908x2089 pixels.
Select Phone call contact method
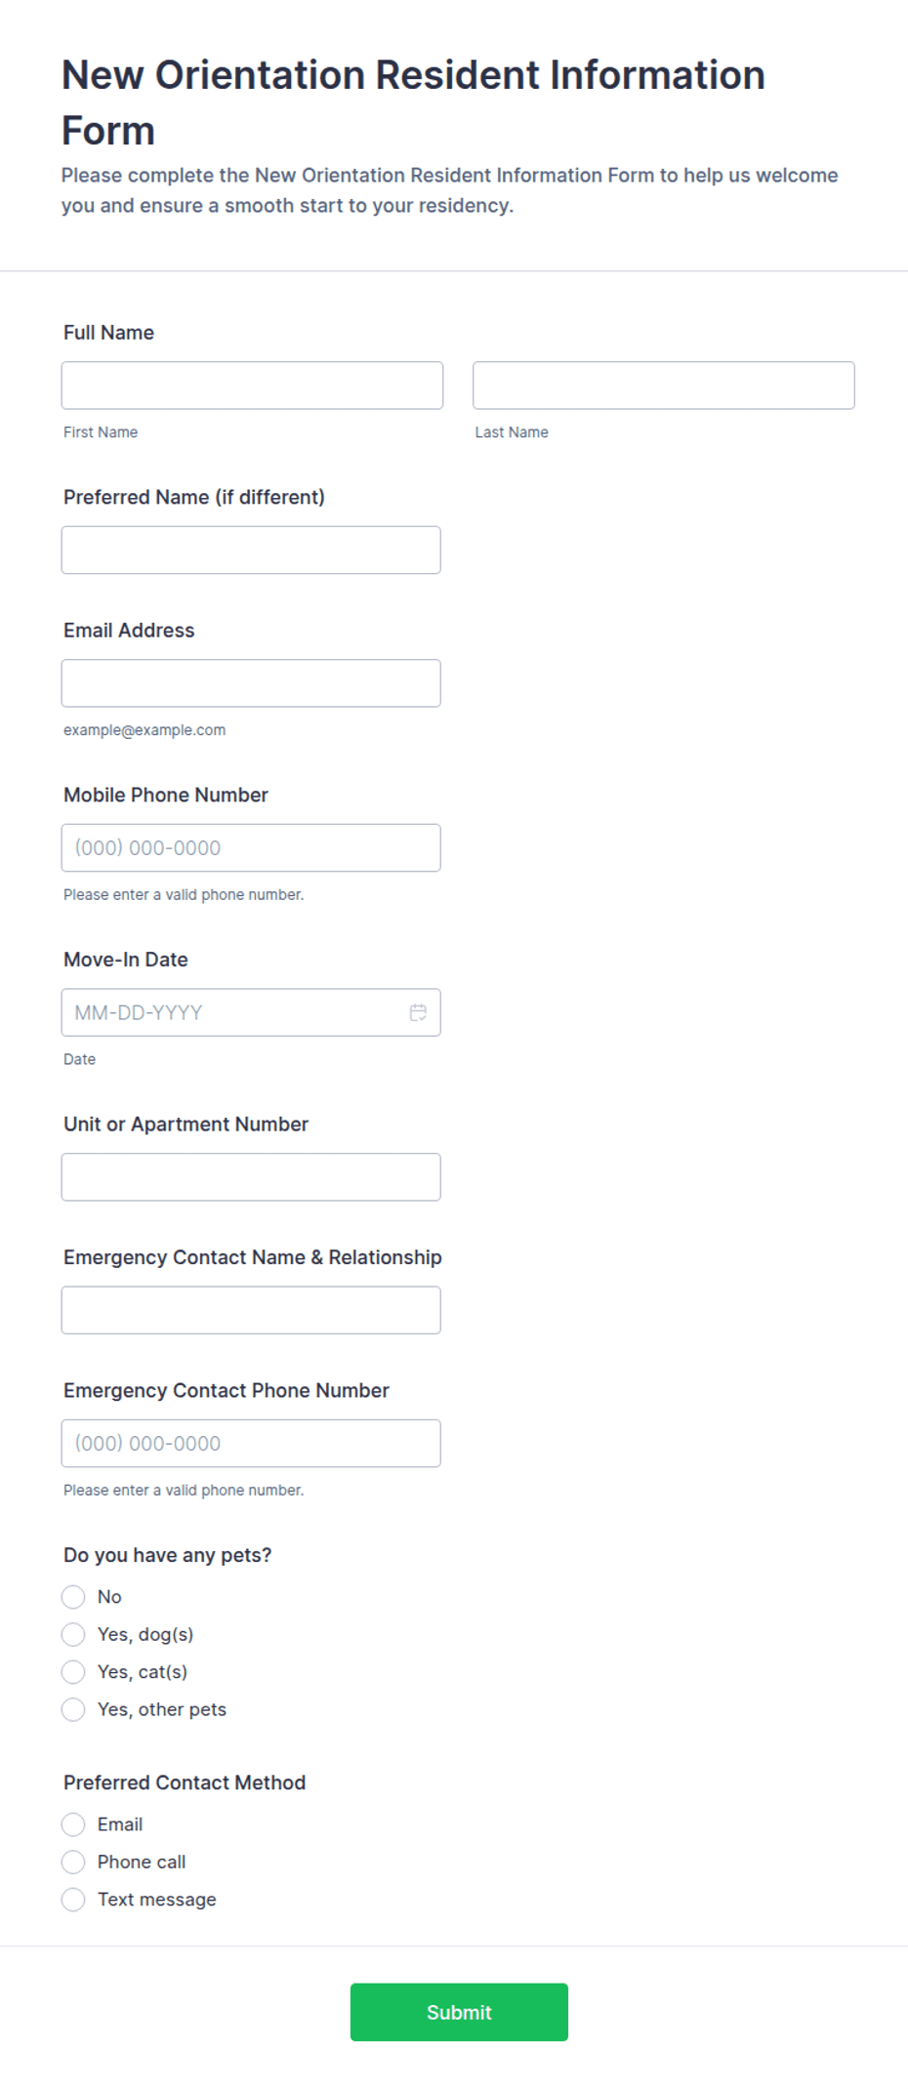coord(73,1862)
